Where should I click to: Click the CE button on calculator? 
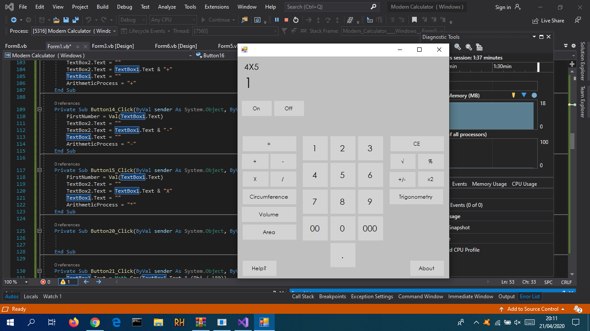point(417,144)
